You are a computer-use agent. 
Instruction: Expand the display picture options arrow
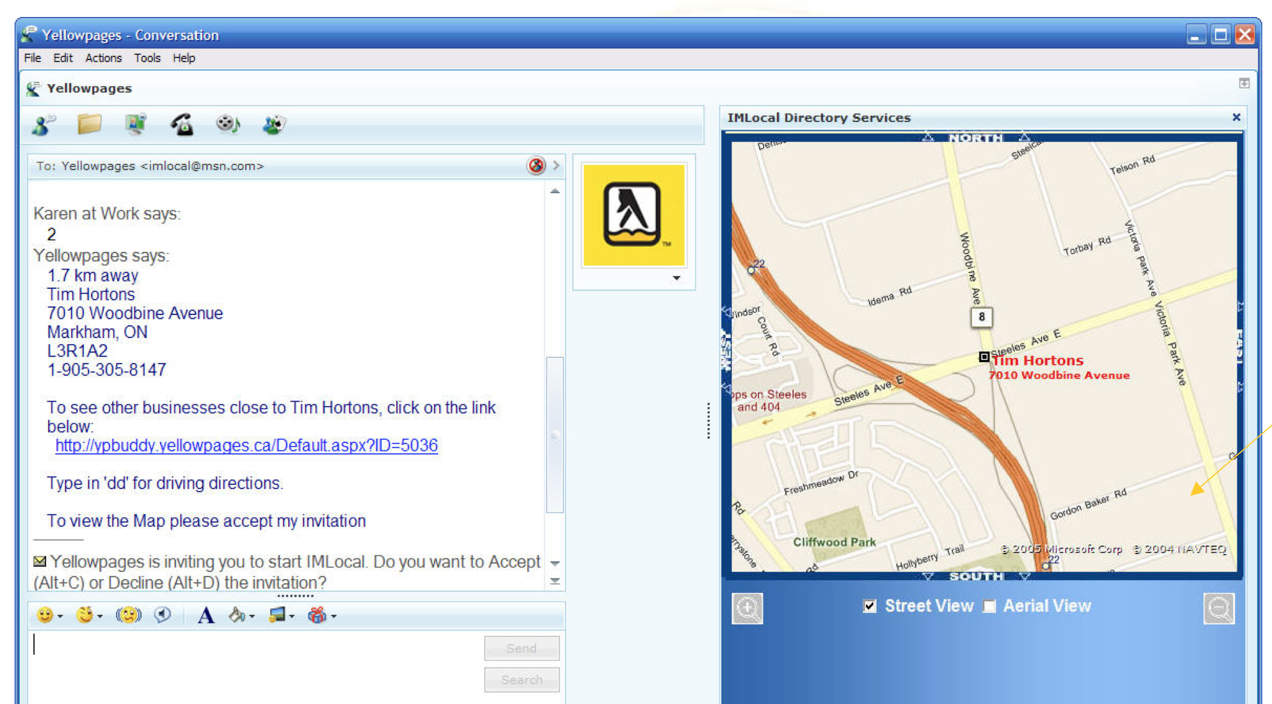pyautogui.click(x=676, y=278)
